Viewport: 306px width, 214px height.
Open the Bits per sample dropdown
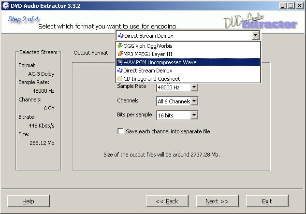pos(194,115)
